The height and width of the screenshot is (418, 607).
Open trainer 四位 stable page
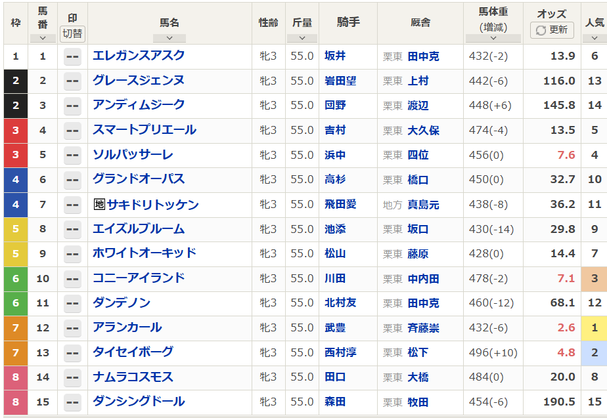pos(418,155)
